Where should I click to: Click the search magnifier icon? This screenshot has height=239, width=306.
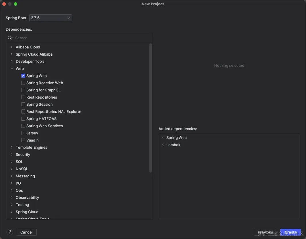pyautogui.click(x=10, y=38)
